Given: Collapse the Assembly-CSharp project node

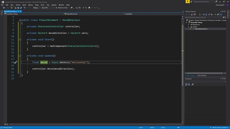Looking at the screenshot, I should click(x=187, y=23).
